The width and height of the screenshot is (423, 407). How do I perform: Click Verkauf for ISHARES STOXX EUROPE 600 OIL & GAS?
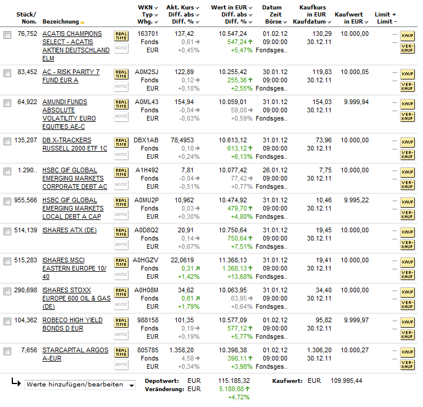click(x=407, y=305)
